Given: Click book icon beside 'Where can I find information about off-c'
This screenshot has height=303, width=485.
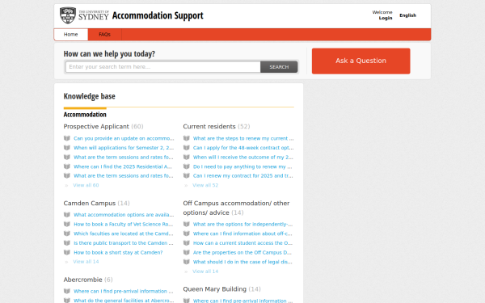Looking at the screenshot, I should pyautogui.click(x=187, y=234).
